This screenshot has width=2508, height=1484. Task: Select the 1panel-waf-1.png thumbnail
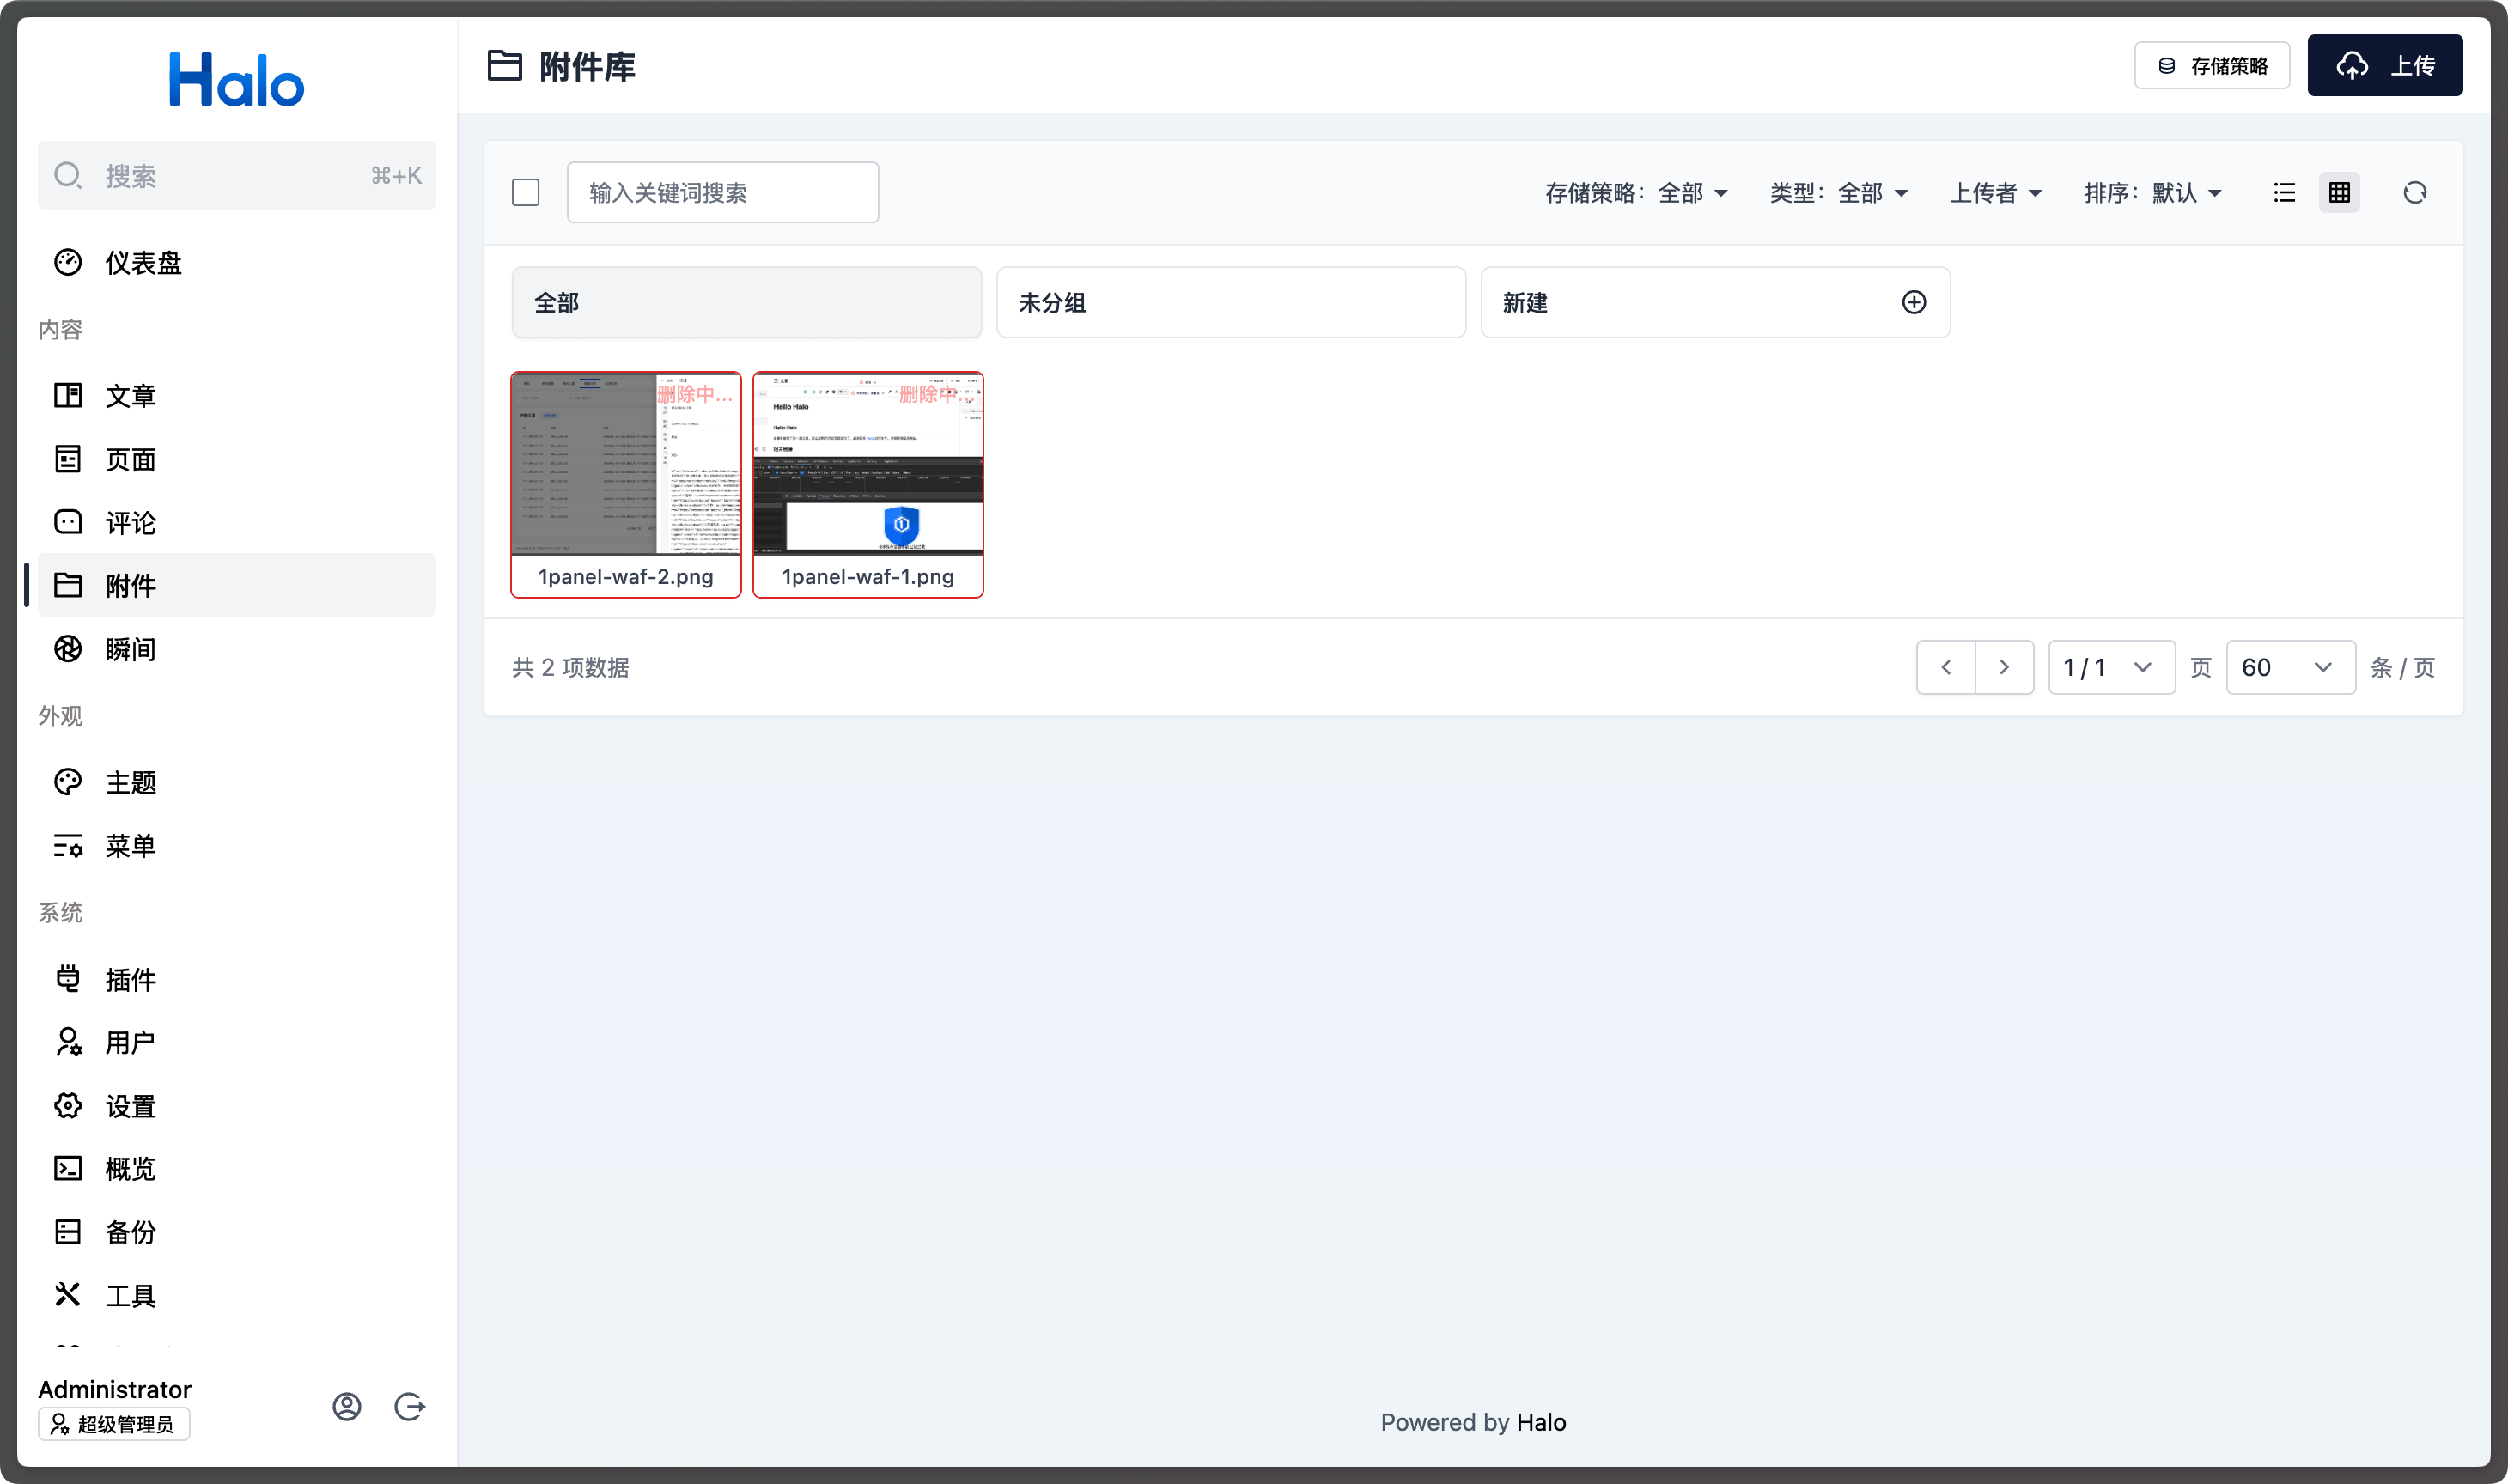coord(867,465)
